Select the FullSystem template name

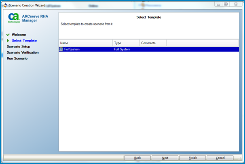pyautogui.click(x=72, y=49)
